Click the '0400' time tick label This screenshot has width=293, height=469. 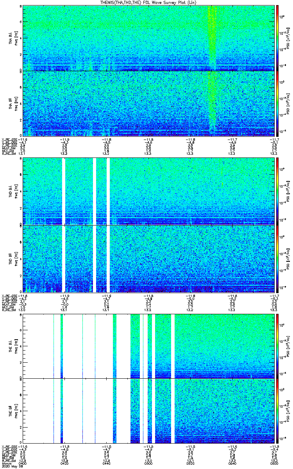[x=23, y=464]
